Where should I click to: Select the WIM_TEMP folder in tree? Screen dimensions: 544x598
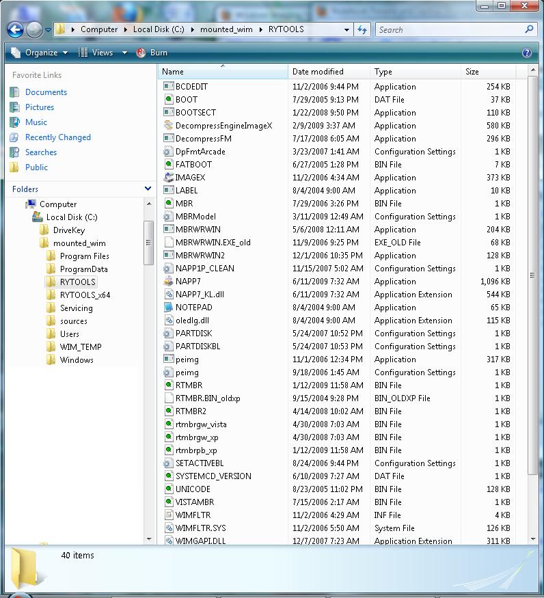pos(81,346)
